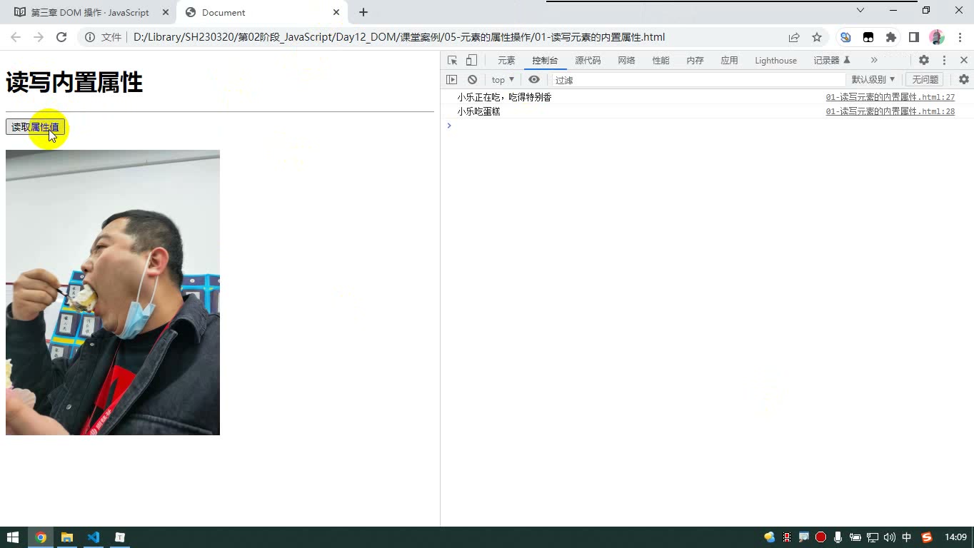
Task: Switch to the 性能 DevTools tab
Action: tap(661, 61)
